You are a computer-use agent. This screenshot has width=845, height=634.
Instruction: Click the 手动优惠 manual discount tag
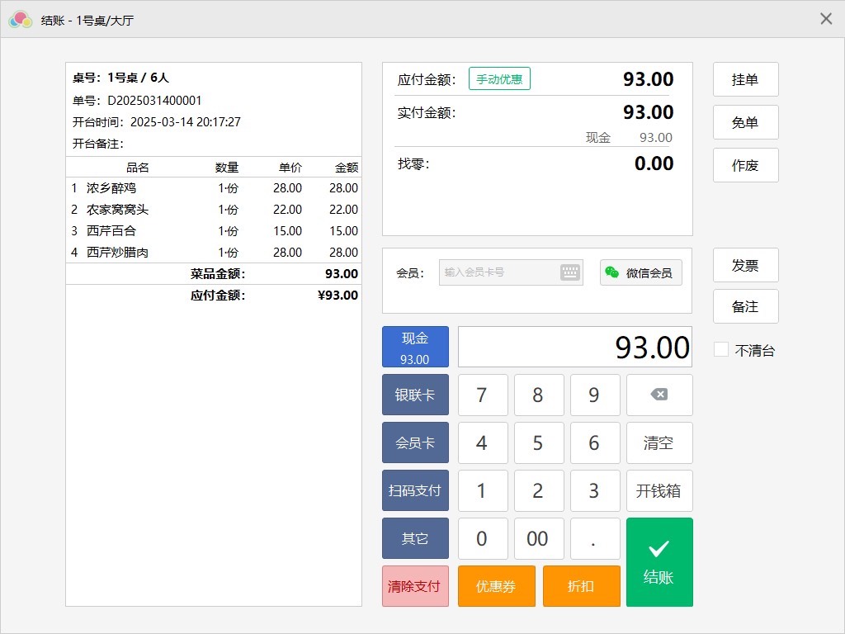pos(499,79)
